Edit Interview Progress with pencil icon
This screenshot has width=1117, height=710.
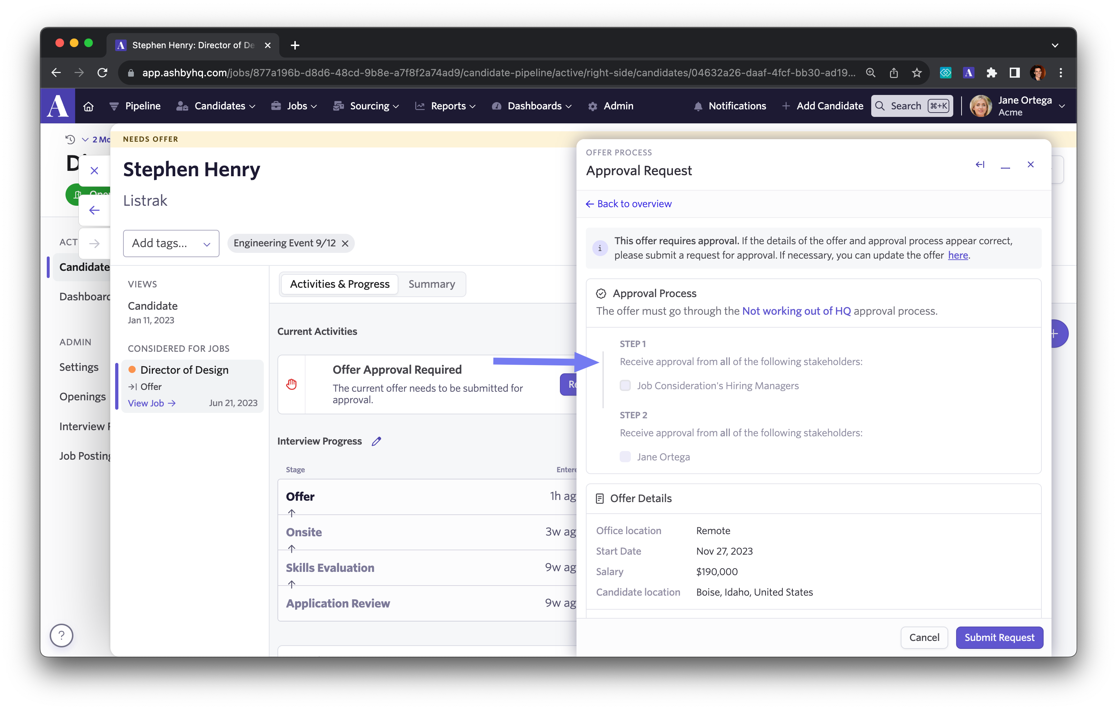pos(376,441)
